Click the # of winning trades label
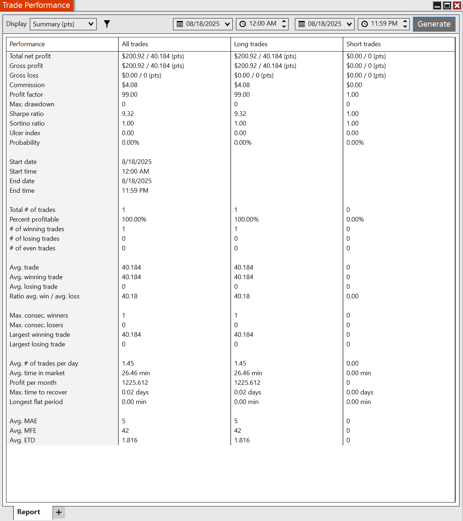The width and height of the screenshot is (463, 521). tap(37, 229)
